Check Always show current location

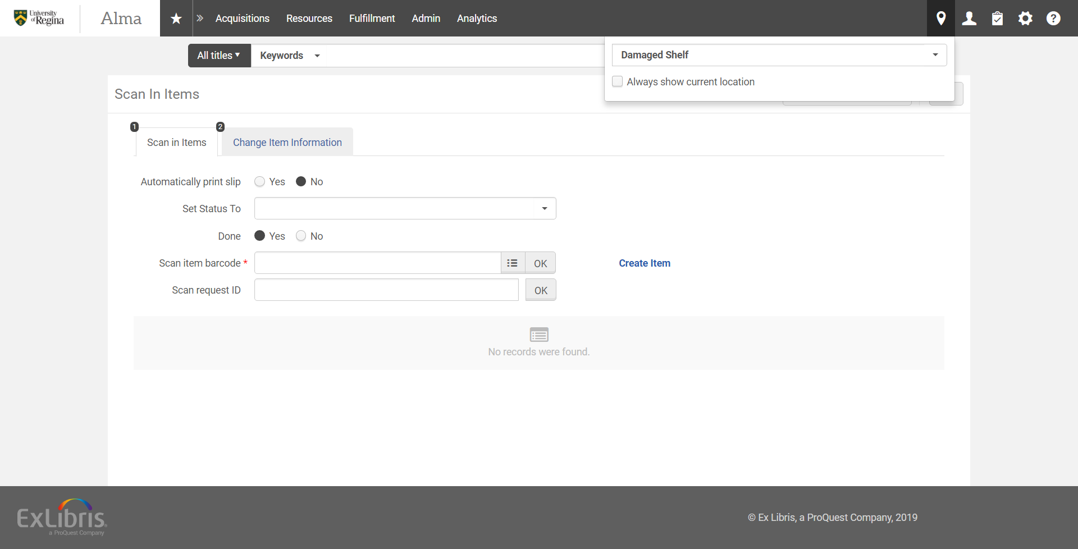(618, 81)
